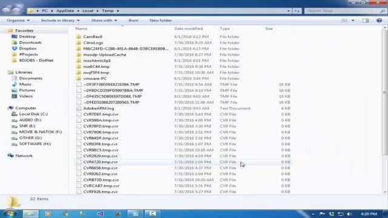Click Local in address path
Image resolution: width=388 pixels, height=218 pixels.
click(88, 11)
